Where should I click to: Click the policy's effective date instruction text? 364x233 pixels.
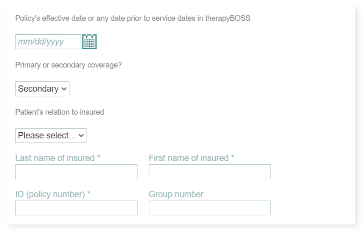tap(132, 18)
